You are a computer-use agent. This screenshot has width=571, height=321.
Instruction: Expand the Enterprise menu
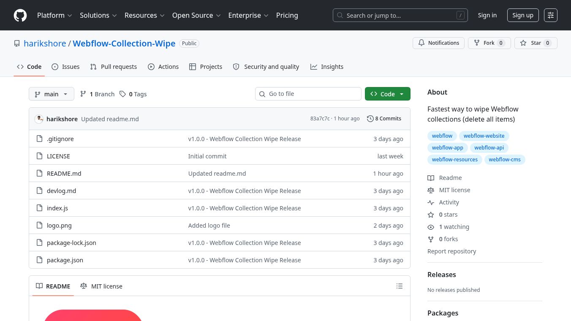coord(248,15)
